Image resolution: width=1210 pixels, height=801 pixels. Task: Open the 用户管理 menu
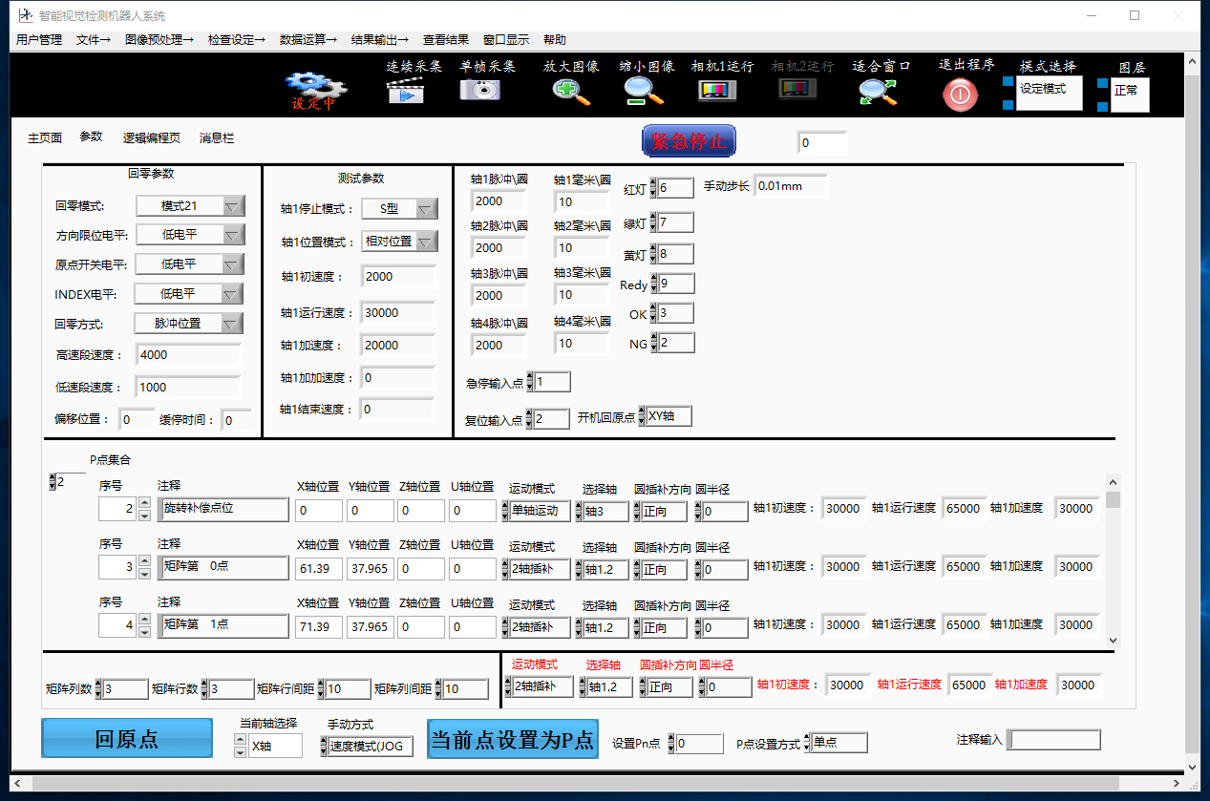tap(39, 39)
